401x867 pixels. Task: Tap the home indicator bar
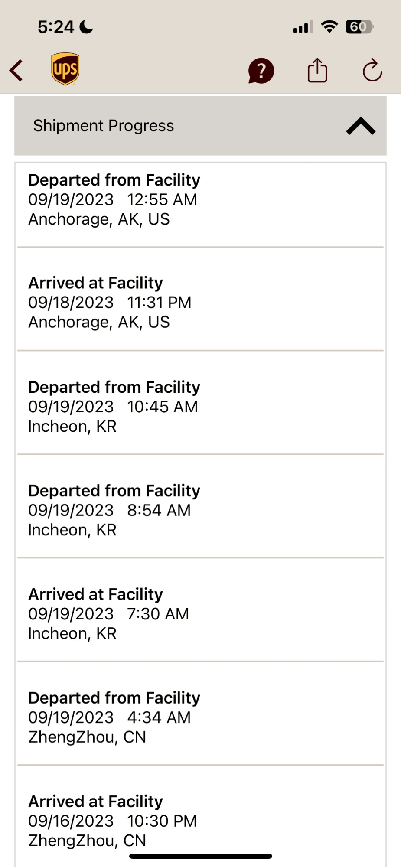(x=201, y=856)
